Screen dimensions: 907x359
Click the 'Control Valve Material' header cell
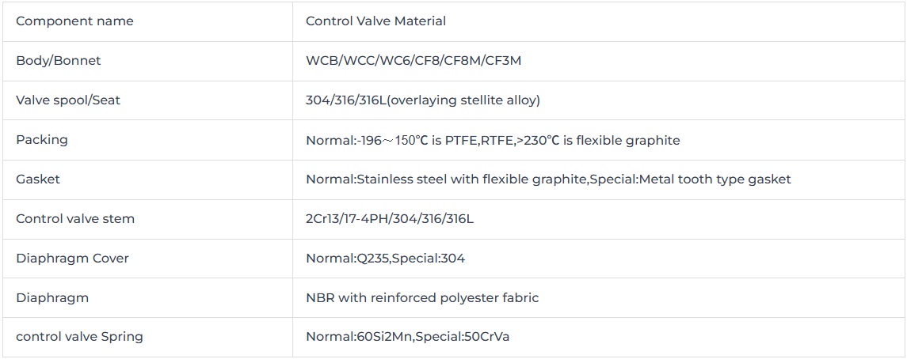click(599, 21)
